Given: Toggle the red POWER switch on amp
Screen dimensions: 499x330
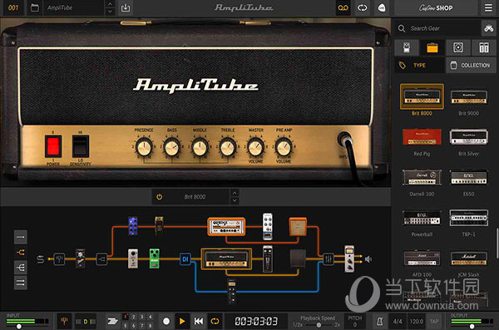Looking at the screenshot, I should click(x=53, y=146).
